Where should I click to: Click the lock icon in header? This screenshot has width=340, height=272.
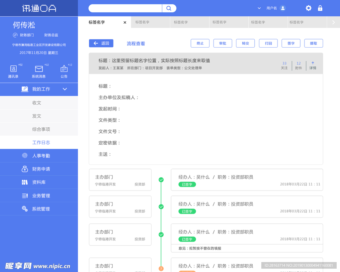click(x=320, y=8)
